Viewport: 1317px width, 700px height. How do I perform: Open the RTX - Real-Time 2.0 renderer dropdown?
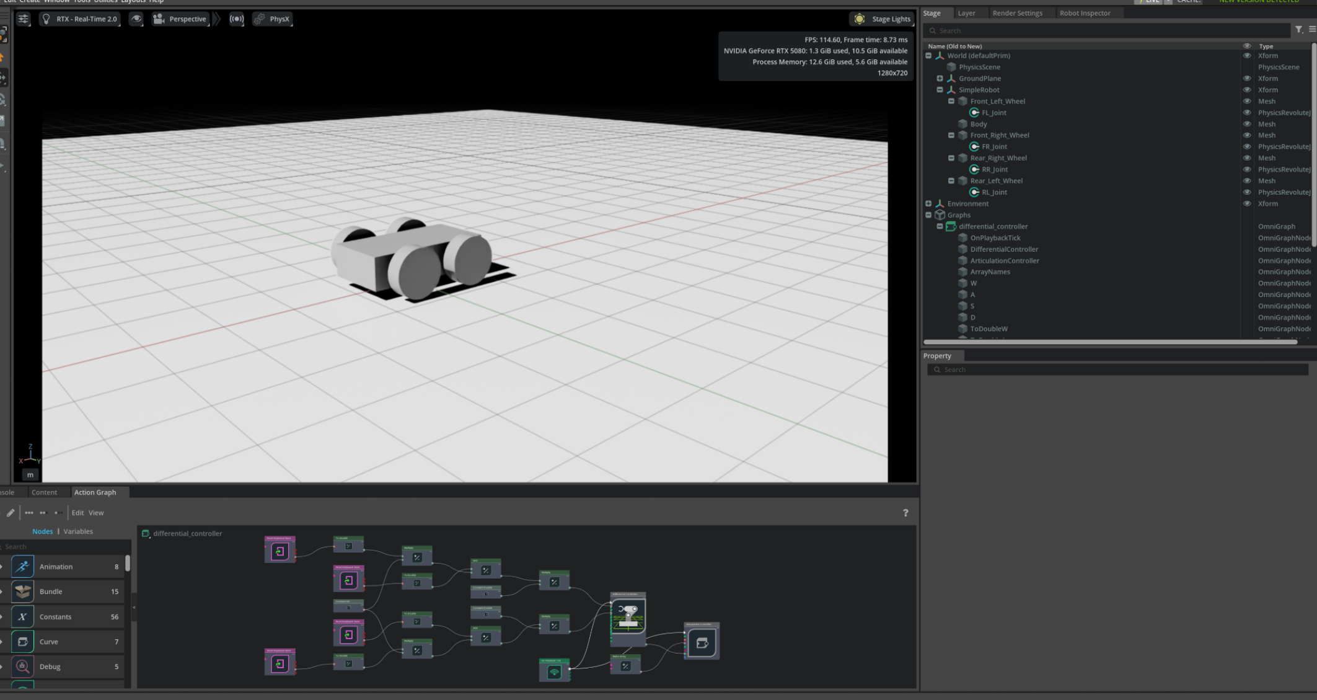(79, 19)
